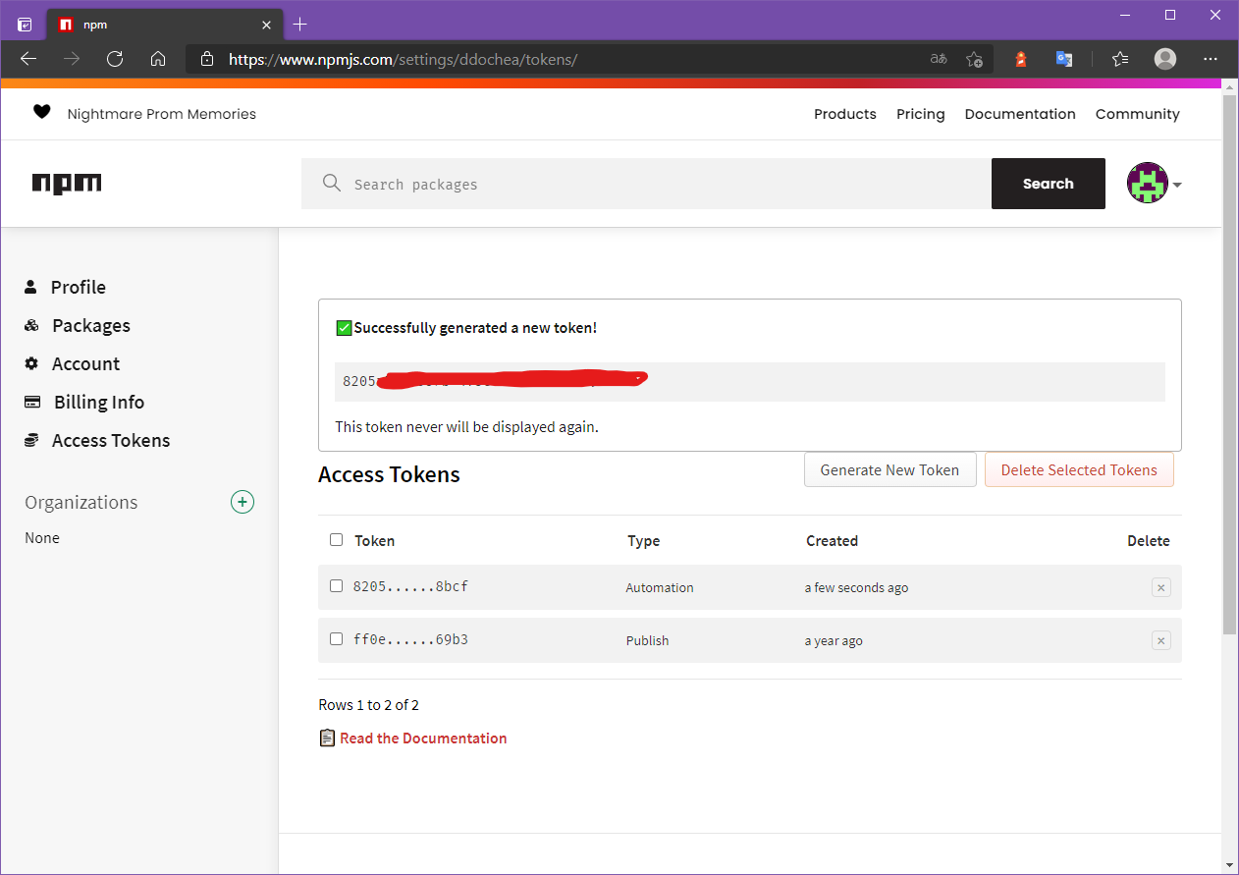Viewport: 1239px width, 875px height.
Task: Add page to favorites star icon
Action: 974,59
